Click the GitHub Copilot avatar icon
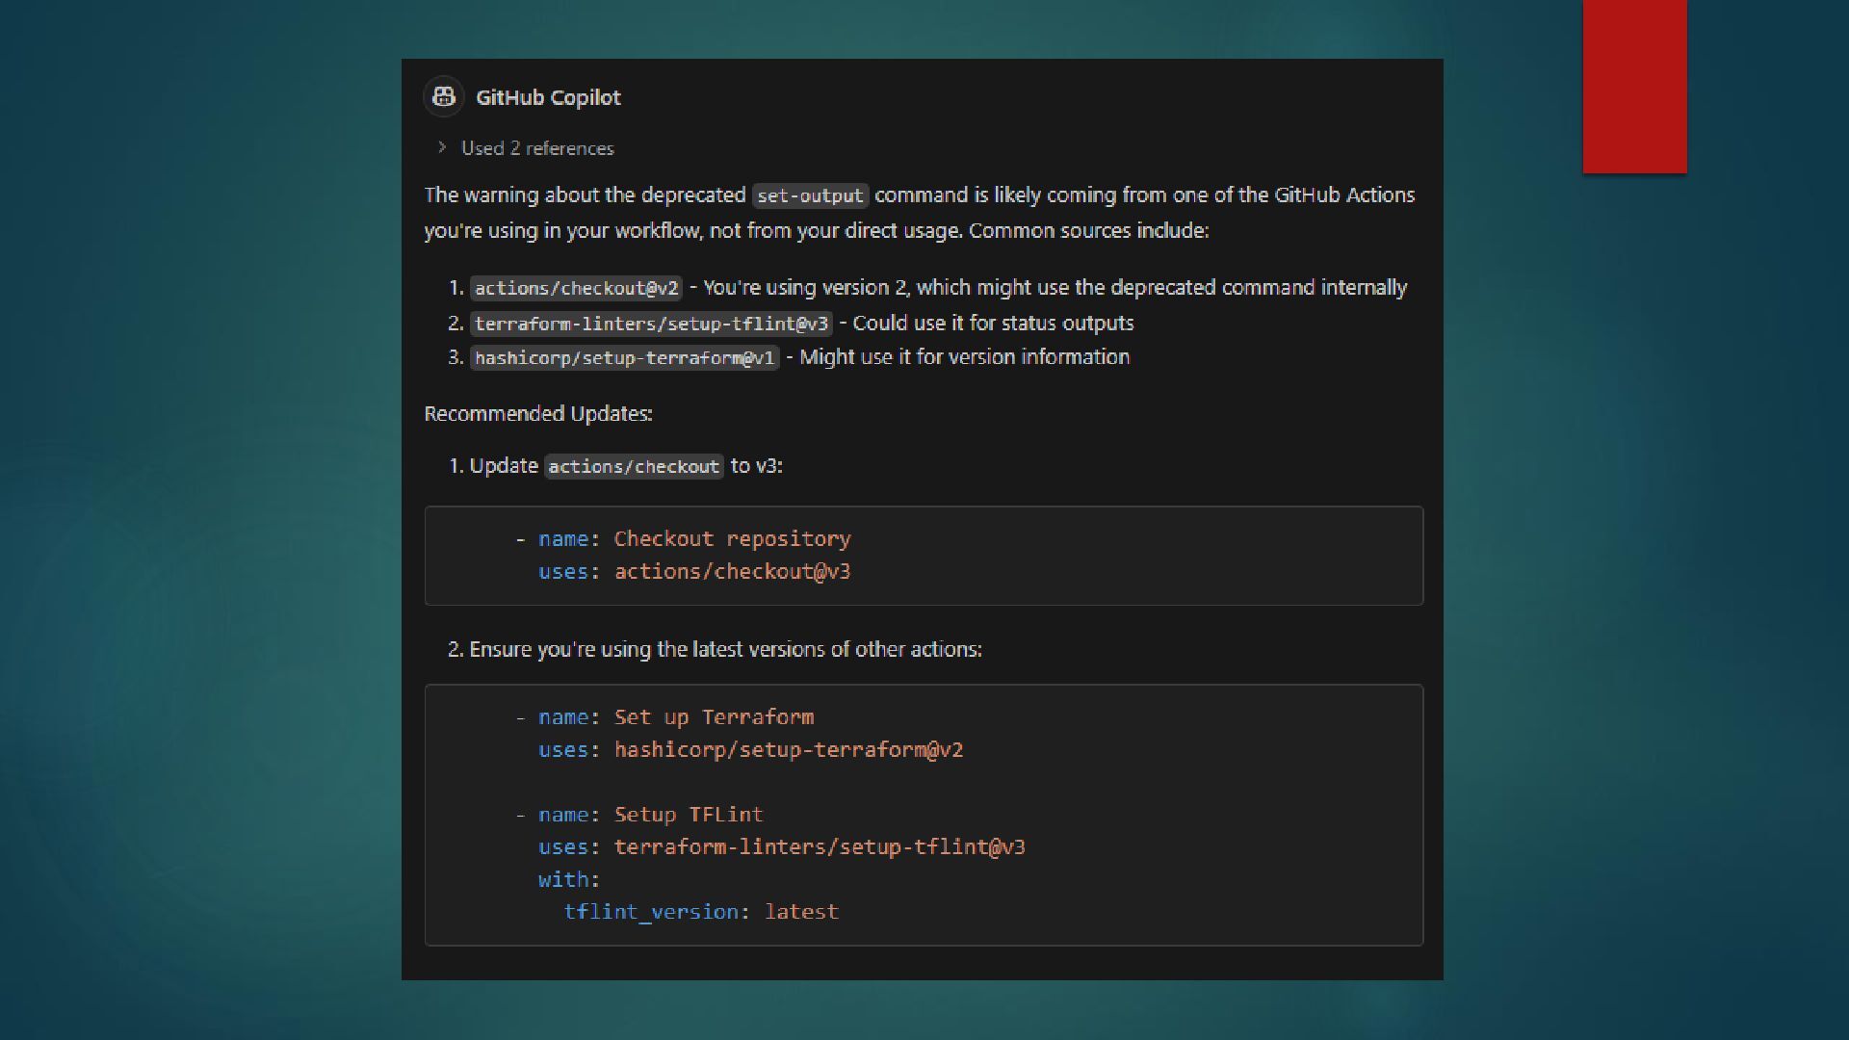The width and height of the screenshot is (1849, 1040). tap(444, 97)
